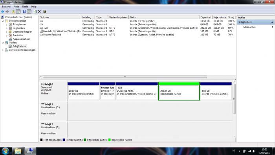275x155 pixels.
Task: Click the X delete toolbar icon
Action: point(40,11)
